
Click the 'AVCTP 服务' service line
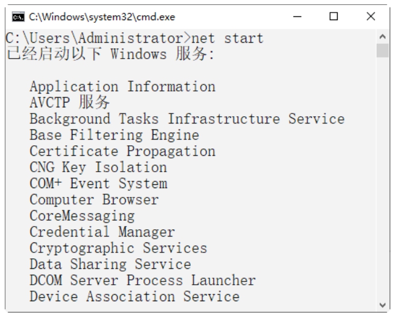point(70,103)
